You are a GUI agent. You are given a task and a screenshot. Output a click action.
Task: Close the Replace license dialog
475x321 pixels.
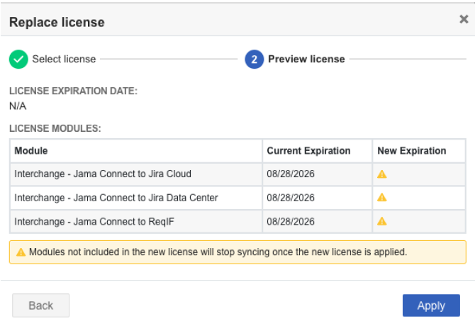464,19
